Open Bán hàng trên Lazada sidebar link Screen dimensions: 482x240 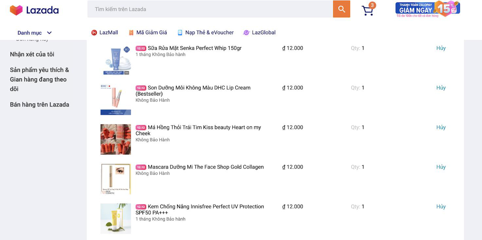coord(40,104)
